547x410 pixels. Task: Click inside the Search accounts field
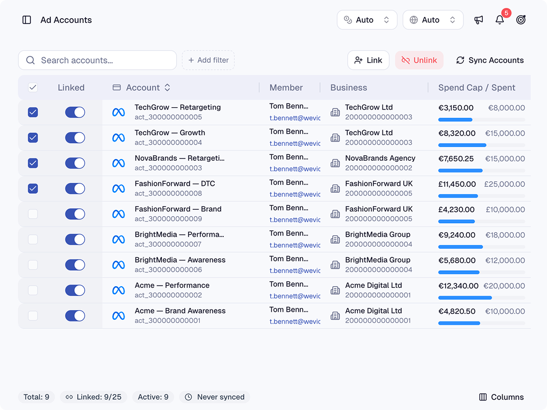tap(96, 60)
